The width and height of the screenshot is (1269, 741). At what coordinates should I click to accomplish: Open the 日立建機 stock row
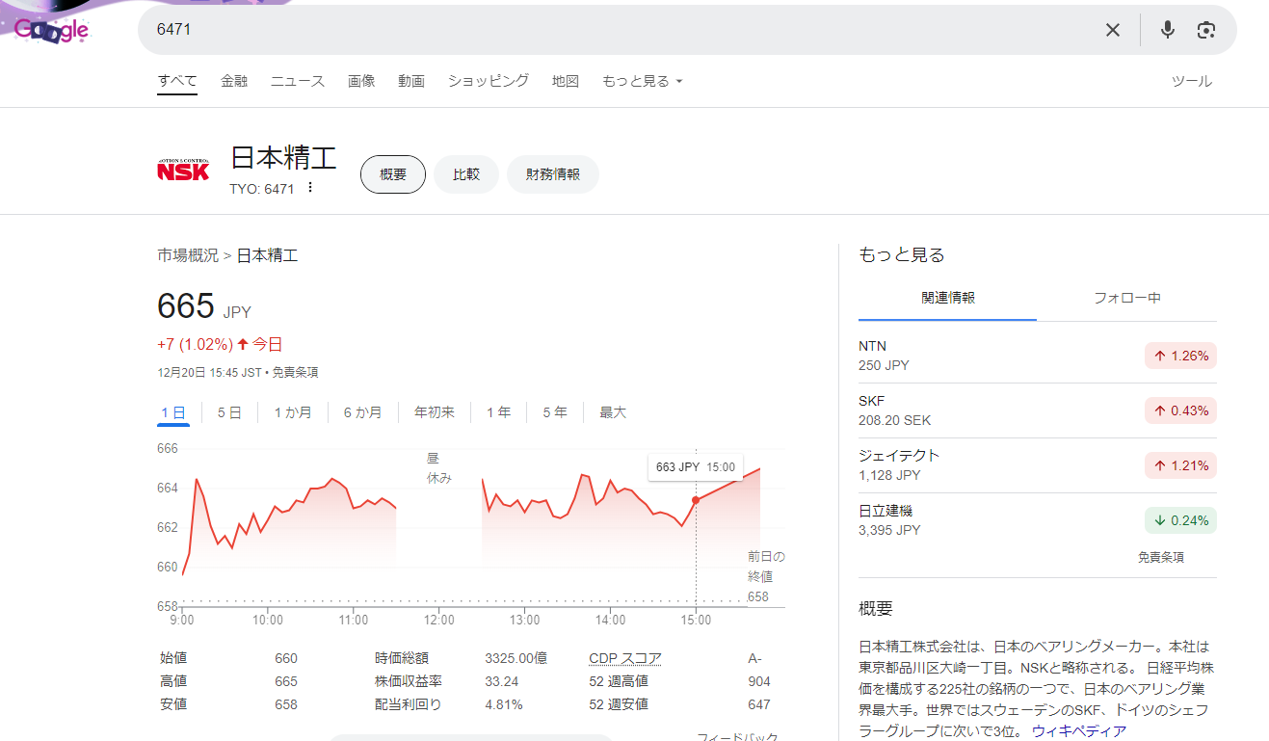(x=1038, y=520)
